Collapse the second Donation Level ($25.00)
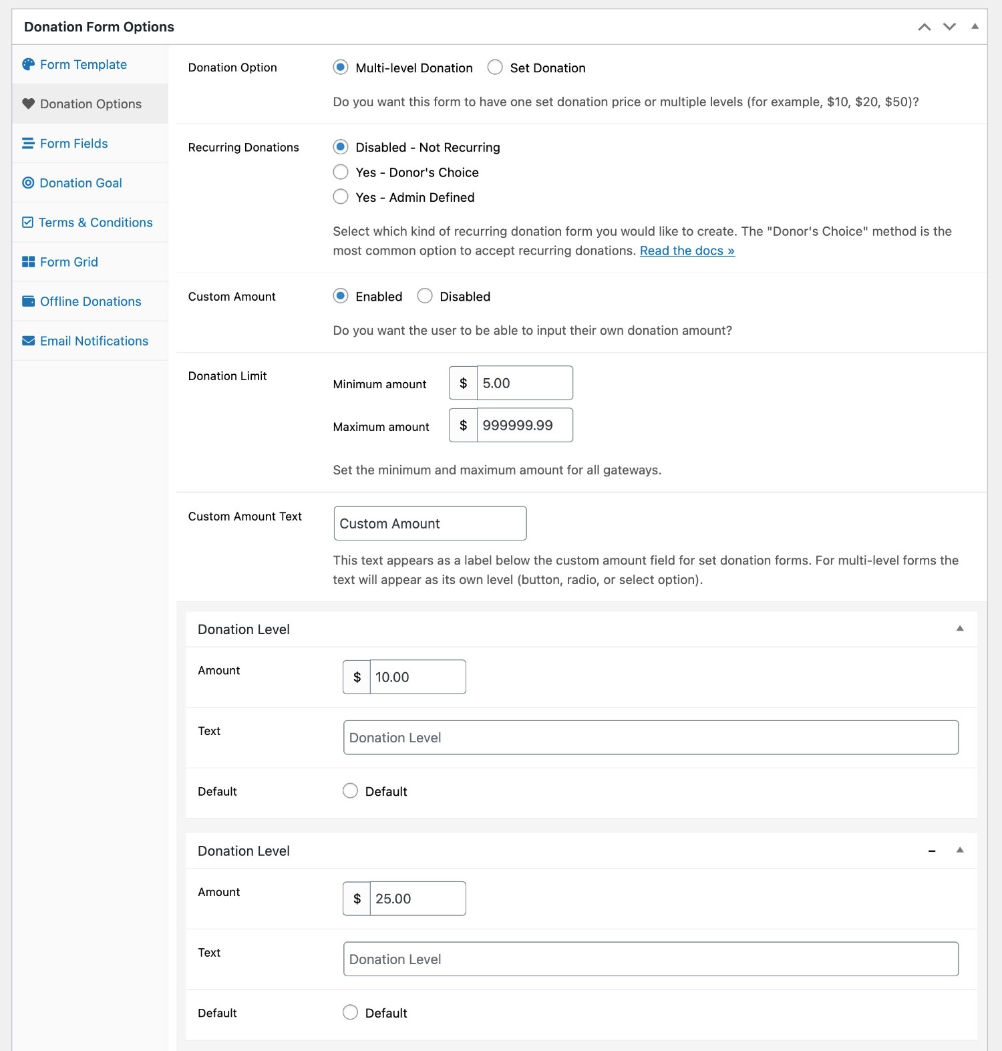Viewport: 1002px width, 1051px height. 960,851
